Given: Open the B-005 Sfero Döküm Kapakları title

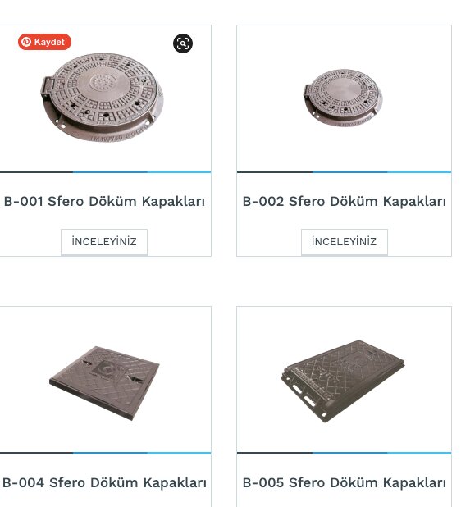Looking at the screenshot, I should 345,482.
